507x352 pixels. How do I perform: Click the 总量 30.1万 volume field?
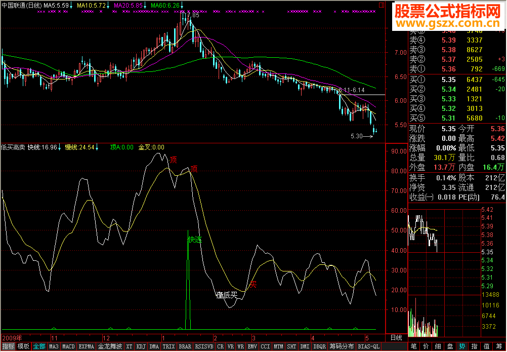pyautogui.click(x=433, y=158)
